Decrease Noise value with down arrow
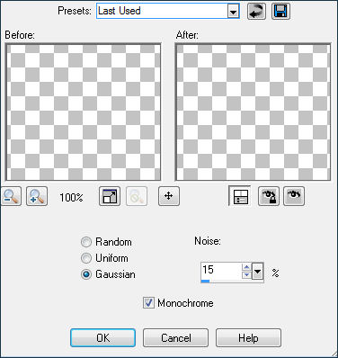Image resolution: width=338 pixels, height=358 pixels. (x=246, y=274)
